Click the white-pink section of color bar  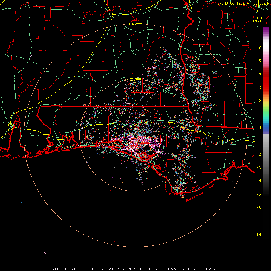(266, 48)
